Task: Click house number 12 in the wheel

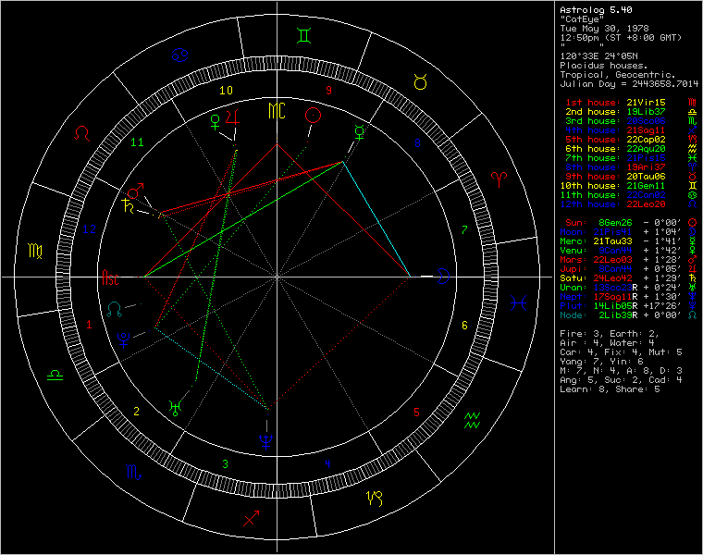Action: point(89,229)
